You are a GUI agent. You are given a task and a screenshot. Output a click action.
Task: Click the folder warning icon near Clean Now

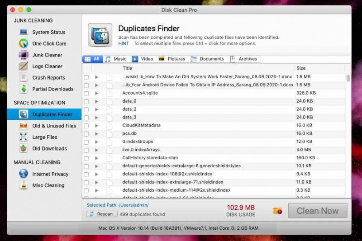tap(277, 211)
